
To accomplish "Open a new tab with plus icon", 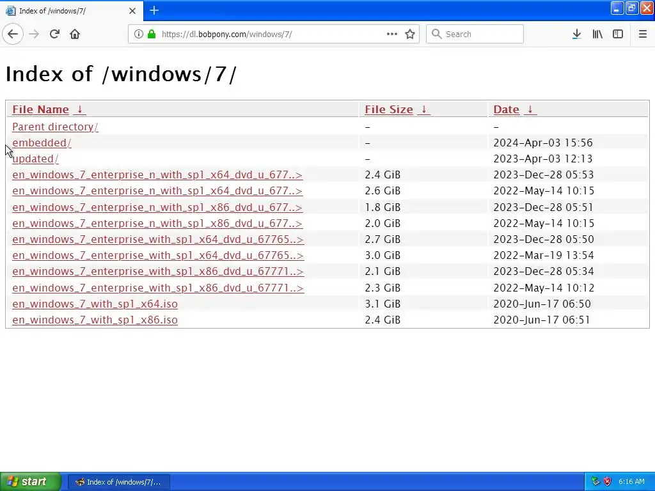I will tap(154, 10).
